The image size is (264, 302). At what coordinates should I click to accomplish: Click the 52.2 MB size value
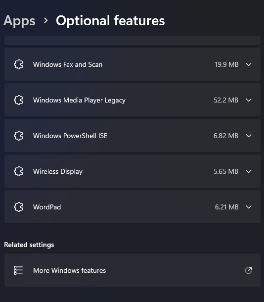(226, 100)
